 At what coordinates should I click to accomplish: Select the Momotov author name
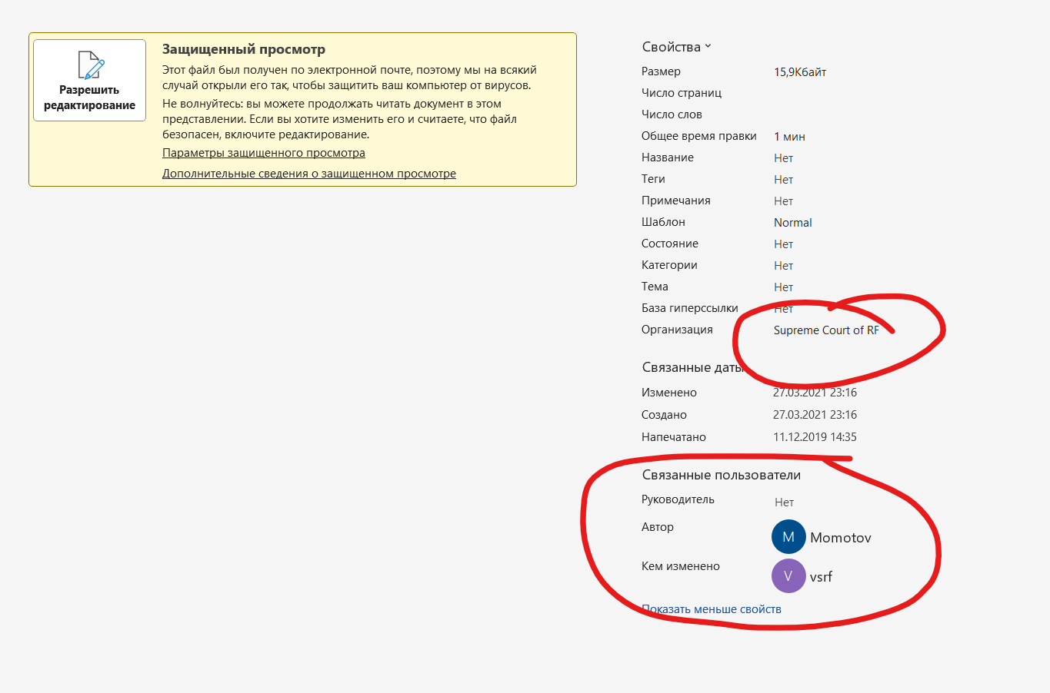(840, 538)
